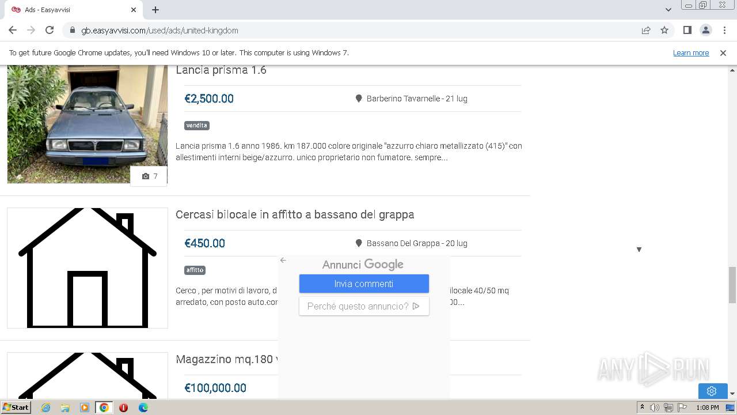Open Lancia prisma 1.6 listing title
The image size is (737, 415).
coord(221,70)
